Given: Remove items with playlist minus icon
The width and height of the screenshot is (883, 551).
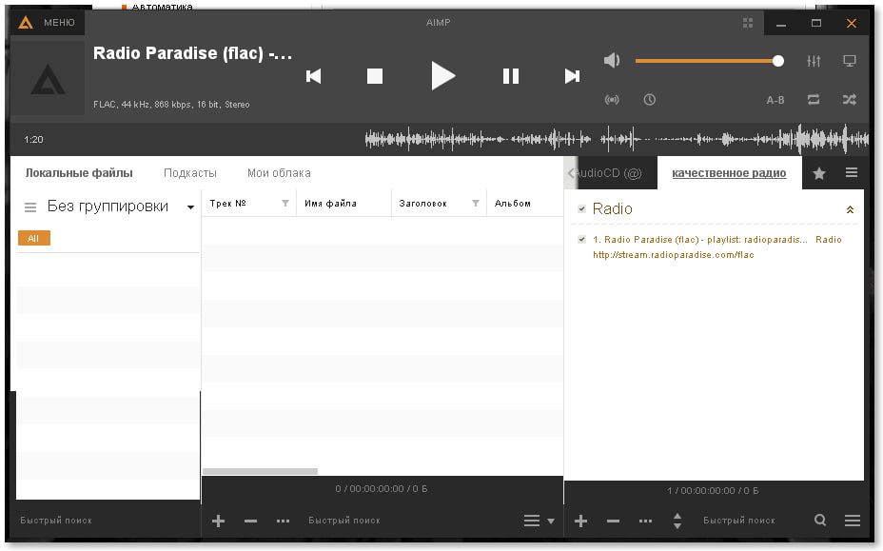Looking at the screenshot, I should (614, 521).
